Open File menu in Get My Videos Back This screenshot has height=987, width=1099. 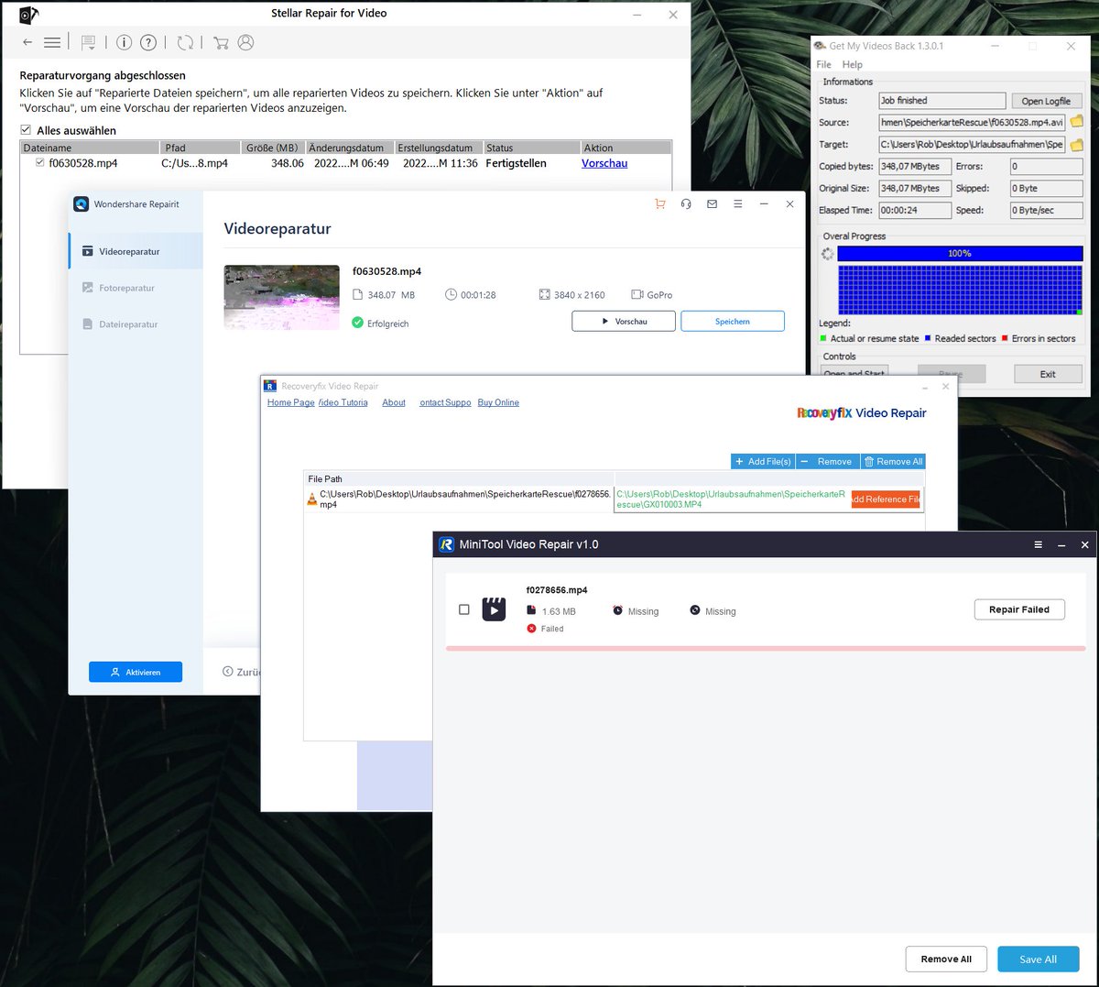[824, 64]
